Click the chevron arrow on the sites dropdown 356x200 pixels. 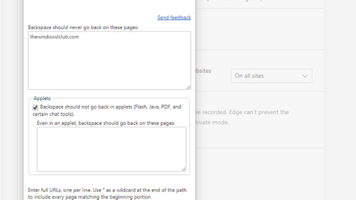click(305, 76)
